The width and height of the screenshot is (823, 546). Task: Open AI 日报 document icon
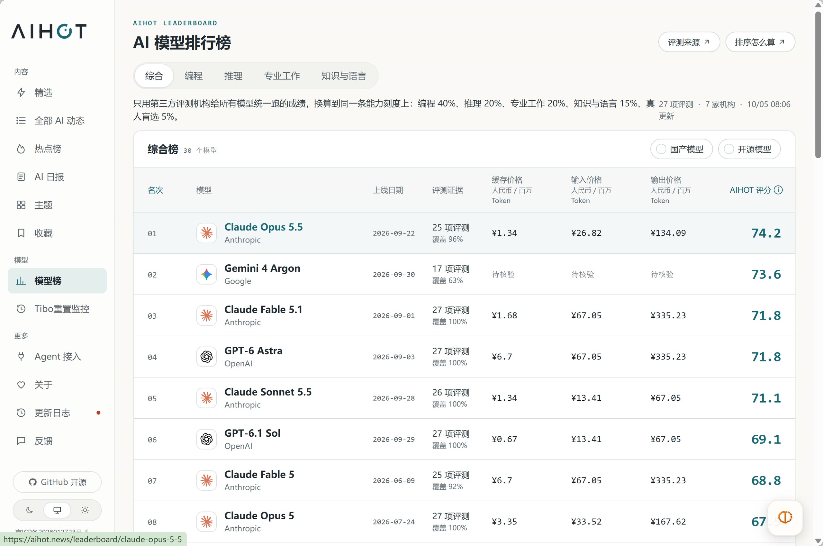[21, 177]
